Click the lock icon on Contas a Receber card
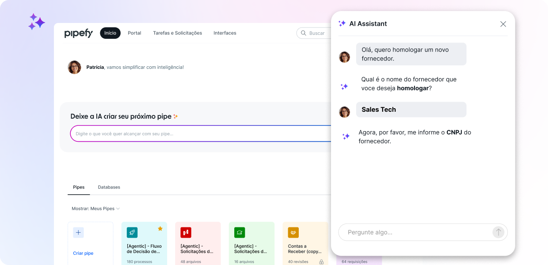 pos(321,262)
